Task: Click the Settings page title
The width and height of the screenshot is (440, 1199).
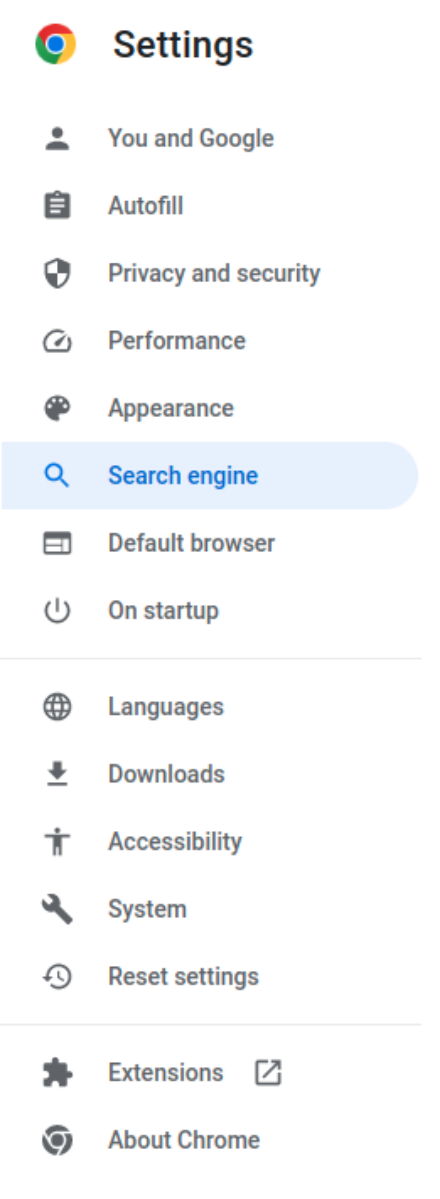Action: [x=183, y=45]
